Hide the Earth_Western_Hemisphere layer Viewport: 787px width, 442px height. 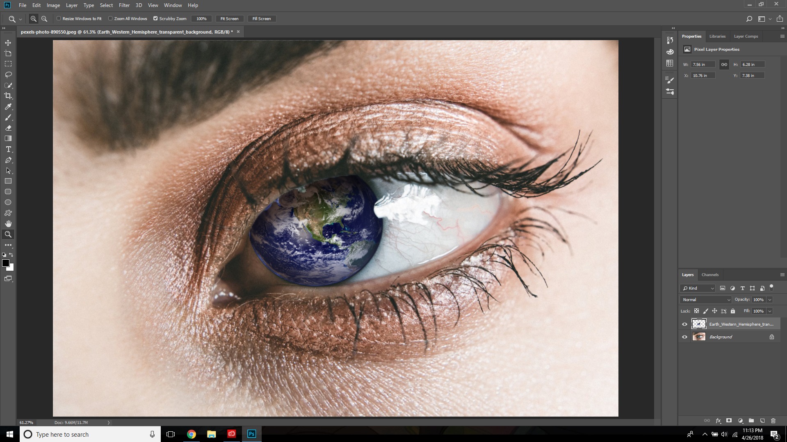click(684, 324)
